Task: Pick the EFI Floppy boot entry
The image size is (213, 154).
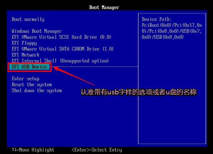Action: click(x=24, y=43)
